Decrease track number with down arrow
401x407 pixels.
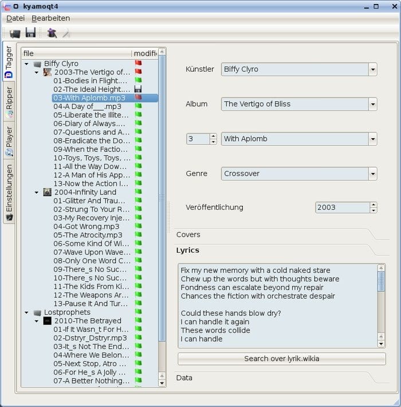[x=213, y=142]
